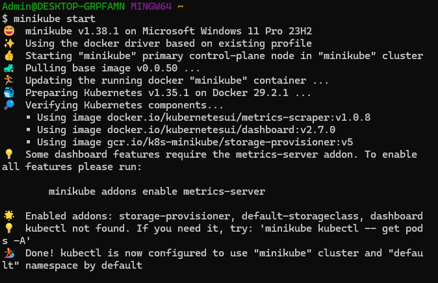The width and height of the screenshot is (438, 283).
Task: Click the tractor emoji beside Pulling base image
Action: tap(8, 68)
